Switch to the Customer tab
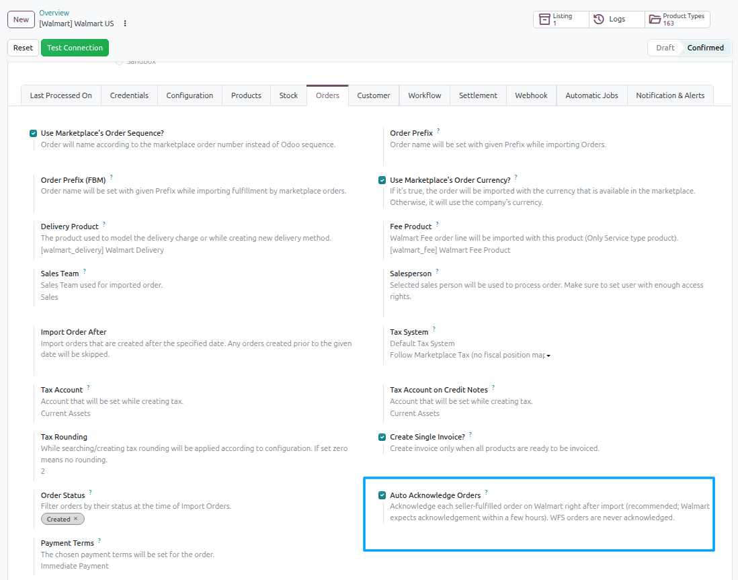 [x=374, y=95]
